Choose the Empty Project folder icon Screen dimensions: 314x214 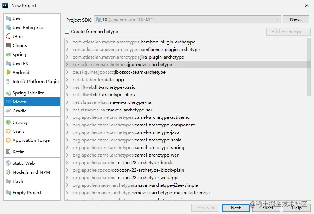click(8, 193)
